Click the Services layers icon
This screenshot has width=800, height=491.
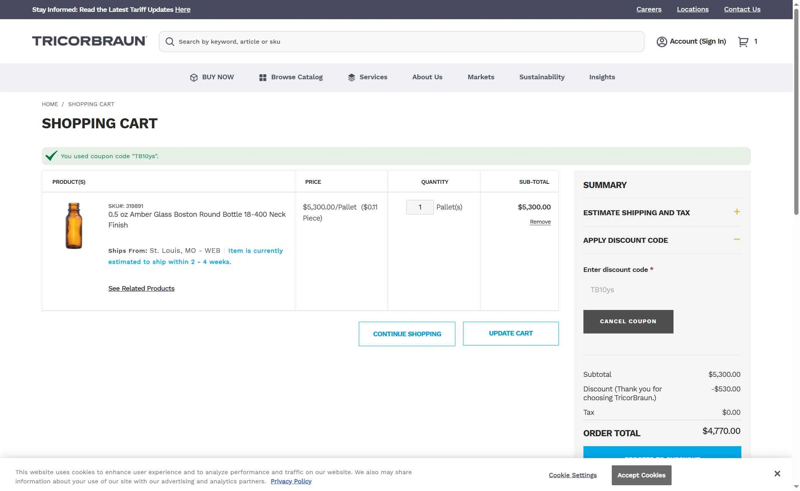352,77
